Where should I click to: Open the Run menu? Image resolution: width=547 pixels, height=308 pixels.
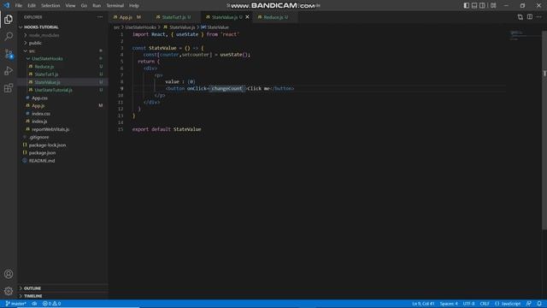97,6
